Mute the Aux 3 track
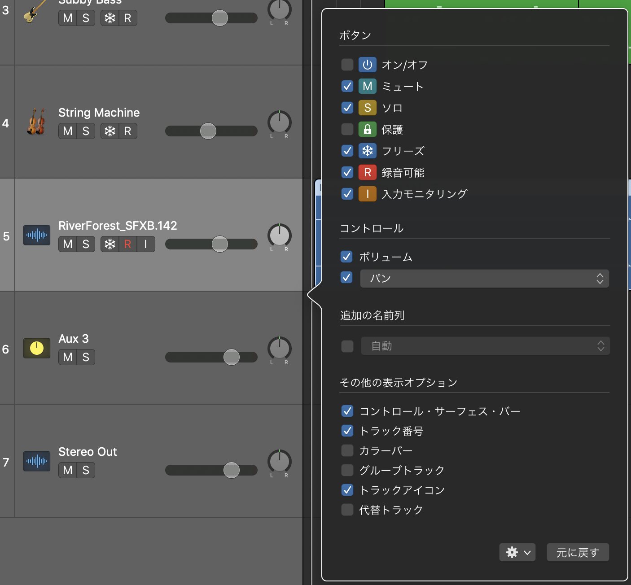This screenshot has height=585, width=631. click(x=68, y=357)
